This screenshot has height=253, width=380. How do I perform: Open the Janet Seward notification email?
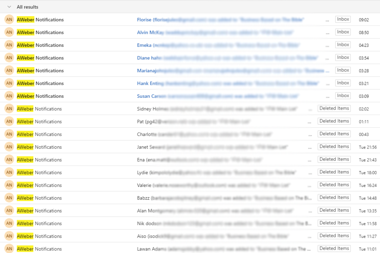click(190, 147)
